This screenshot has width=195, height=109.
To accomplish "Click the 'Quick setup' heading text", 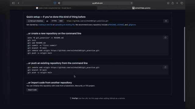I will coord(56,17).
